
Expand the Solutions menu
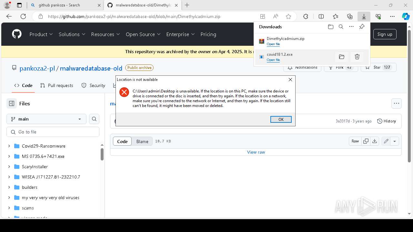pos(72,34)
